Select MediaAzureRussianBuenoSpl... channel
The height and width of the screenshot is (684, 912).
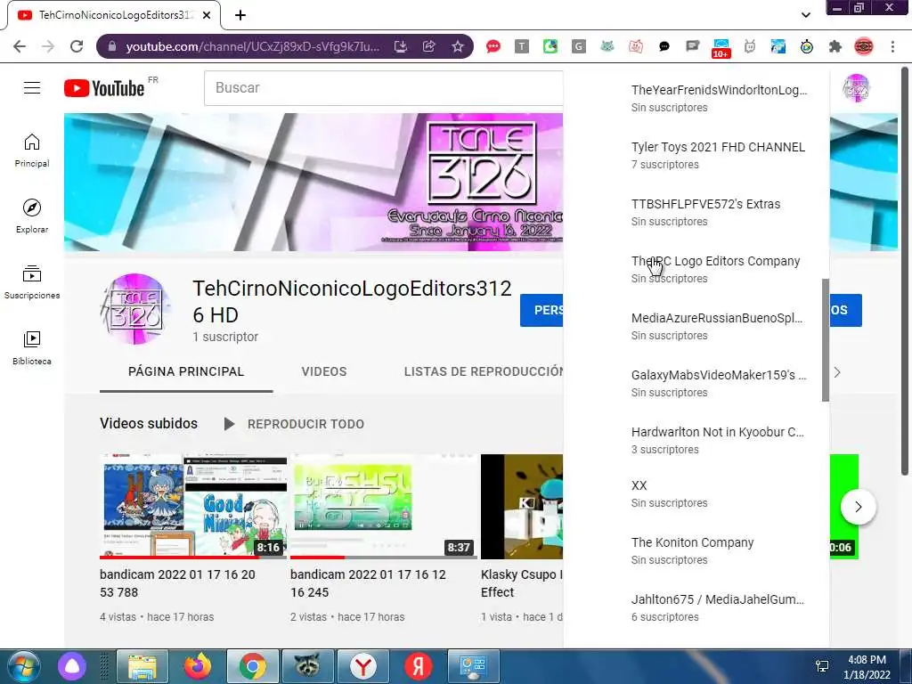tap(719, 326)
